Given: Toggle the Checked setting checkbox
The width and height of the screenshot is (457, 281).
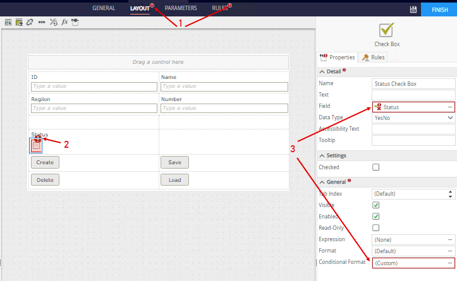Looking at the screenshot, I should coord(375,167).
